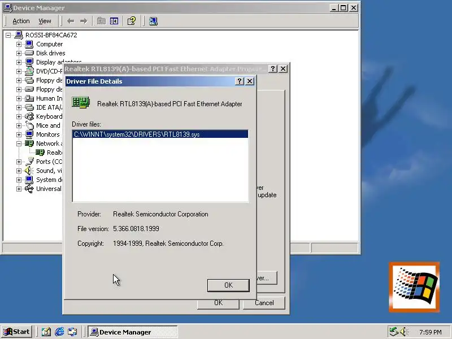Collapse the ROSSI-BF84CA672 root node
The width and height of the screenshot is (452, 339).
(8, 35)
